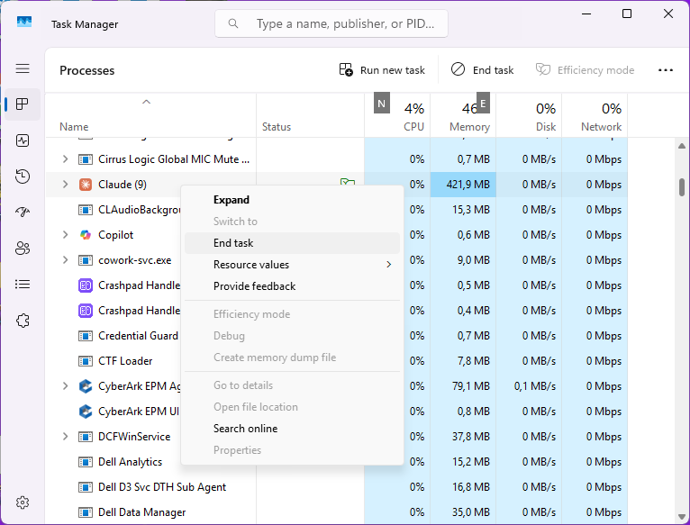Click the efficiency leaf status icon for Claude
Screen dimensions: 690x525
click(348, 182)
